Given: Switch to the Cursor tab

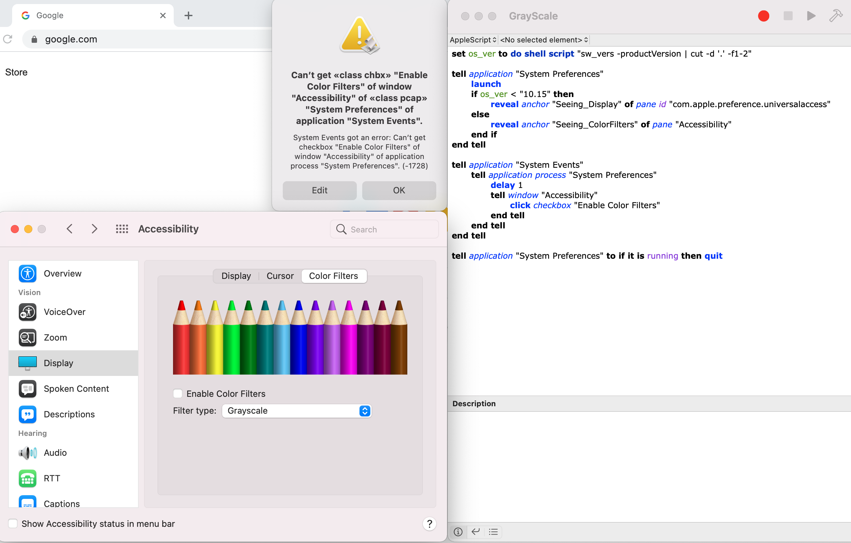Looking at the screenshot, I should 280,276.
